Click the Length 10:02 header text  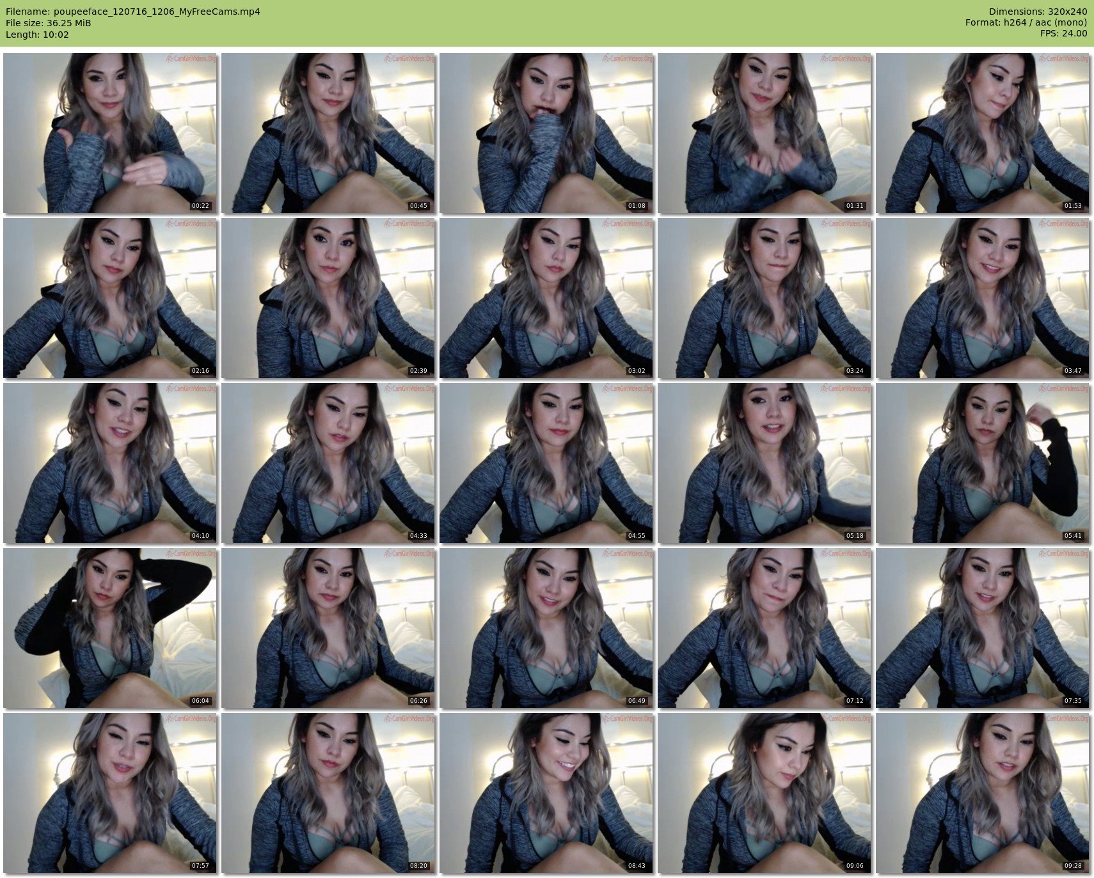pos(37,35)
